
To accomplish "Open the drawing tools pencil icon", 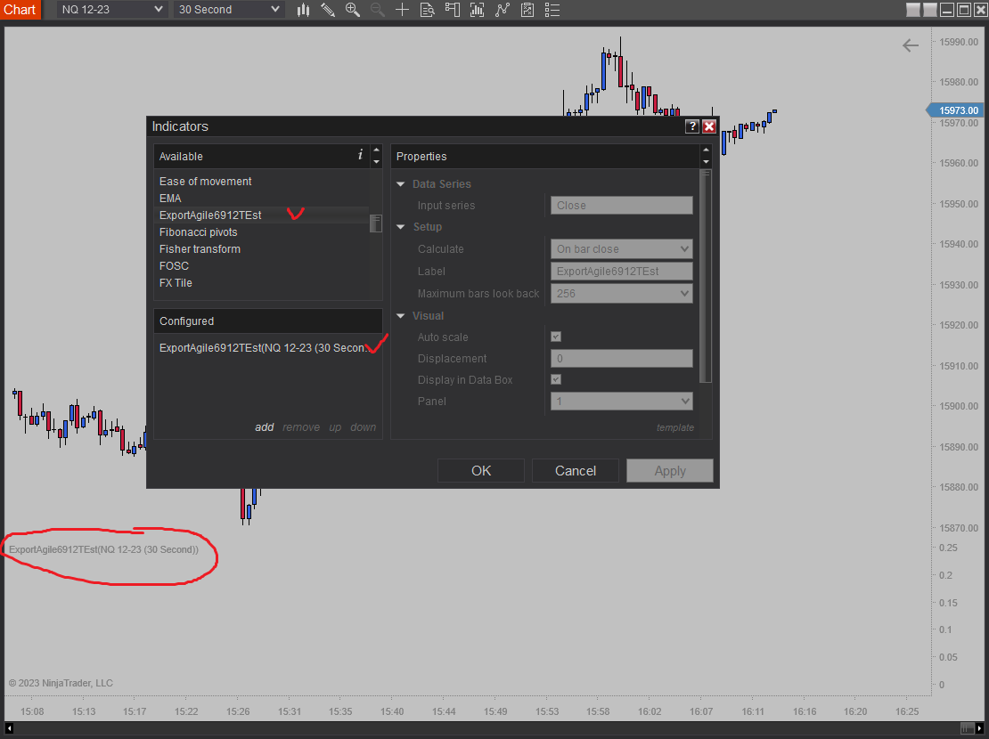I will point(327,10).
